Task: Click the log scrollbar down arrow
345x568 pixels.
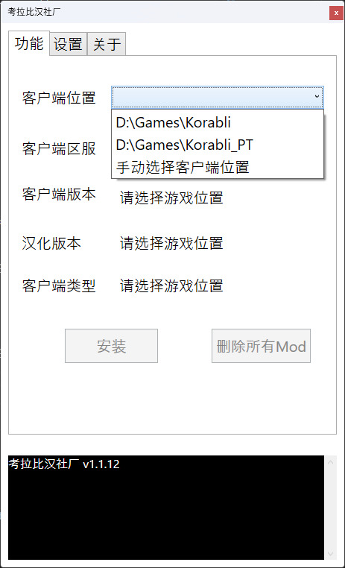Action: tap(330, 554)
